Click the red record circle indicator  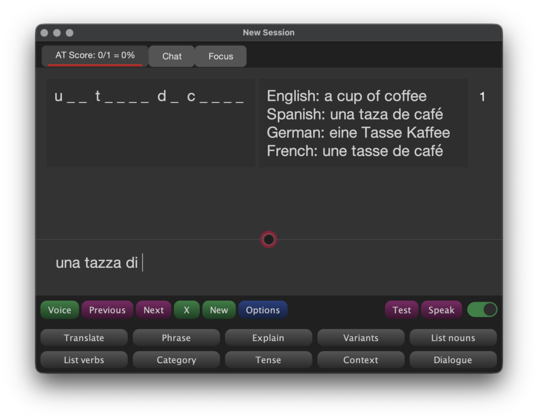268,239
